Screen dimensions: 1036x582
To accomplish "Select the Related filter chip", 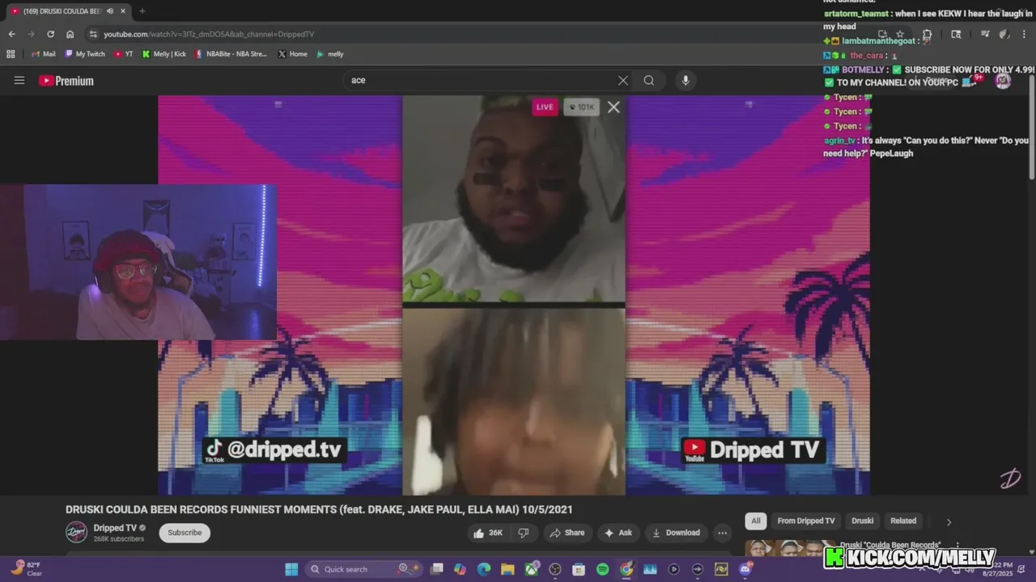I will 903,521.
